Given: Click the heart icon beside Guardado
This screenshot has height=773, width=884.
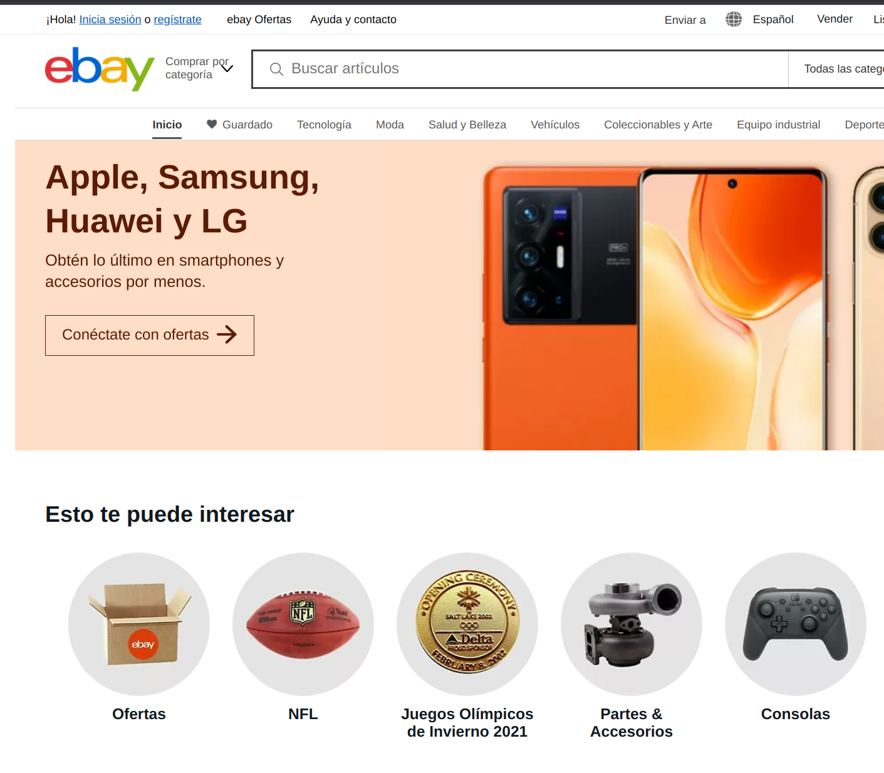Looking at the screenshot, I should click(x=212, y=124).
